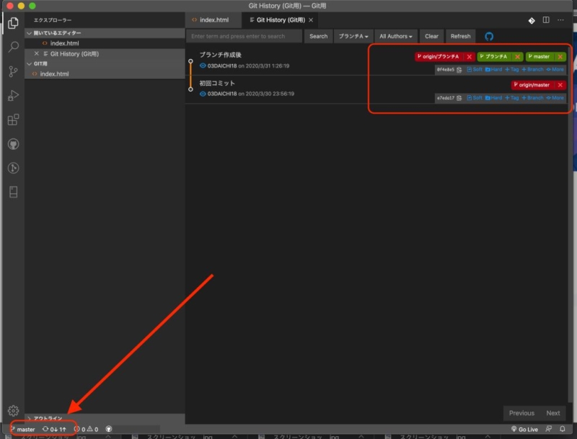The height and width of the screenshot is (439, 577).
Task: Open notifications bell in status bar
Action: 563,429
